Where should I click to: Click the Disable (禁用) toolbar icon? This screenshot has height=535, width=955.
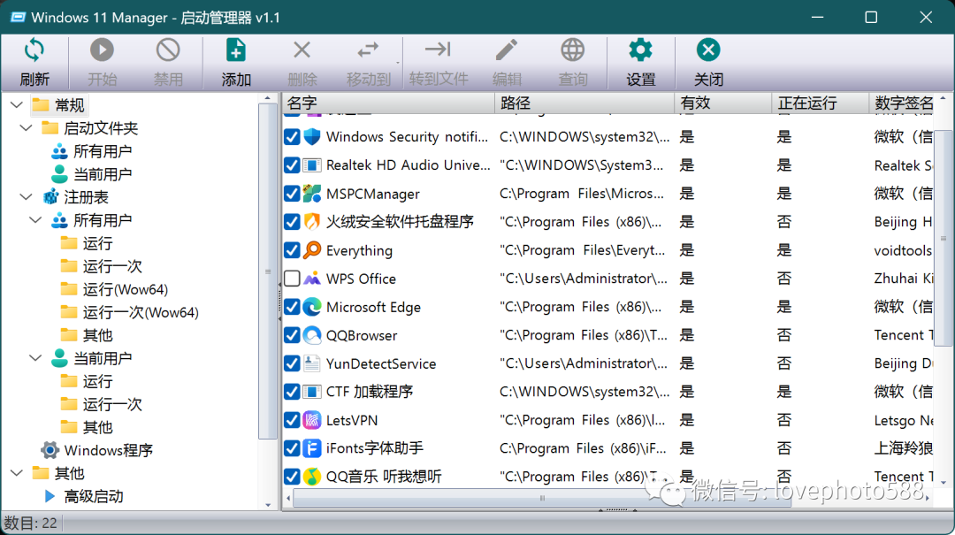(x=168, y=50)
